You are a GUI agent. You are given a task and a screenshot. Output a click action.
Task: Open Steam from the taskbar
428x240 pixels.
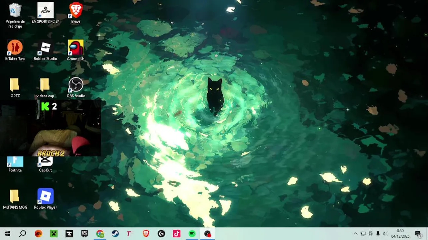click(x=115, y=234)
